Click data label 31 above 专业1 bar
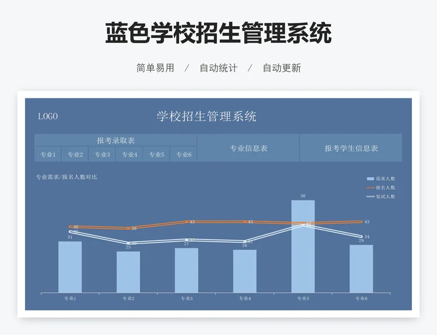This screenshot has width=437, height=335. click(70, 237)
